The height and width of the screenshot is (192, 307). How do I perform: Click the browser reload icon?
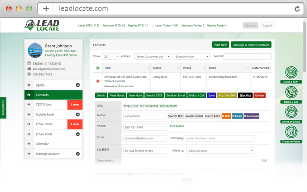click(x=297, y=9)
